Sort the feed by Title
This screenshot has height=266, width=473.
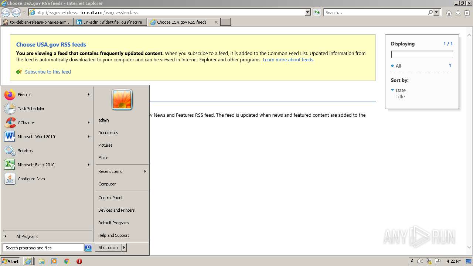[x=400, y=96]
